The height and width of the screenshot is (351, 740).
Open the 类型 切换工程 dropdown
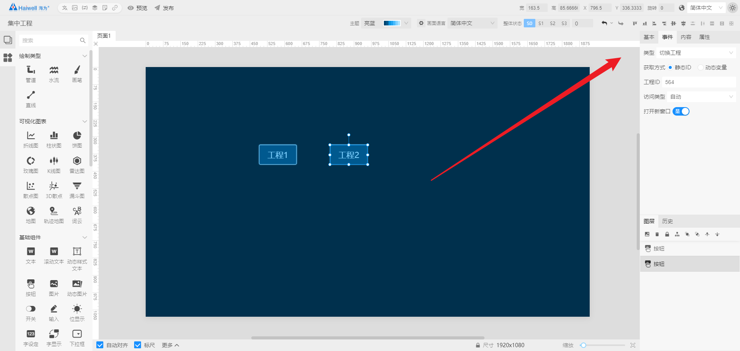click(696, 53)
